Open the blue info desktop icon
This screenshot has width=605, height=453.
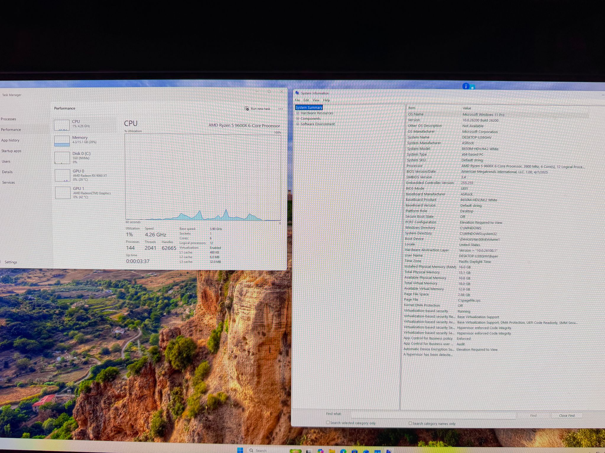point(466,86)
